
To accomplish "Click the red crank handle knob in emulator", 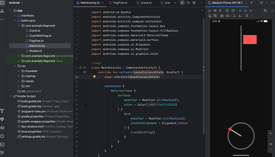I will 230,129.
